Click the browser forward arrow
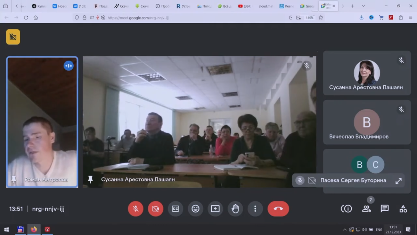This screenshot has width=417, height=235. click(x=16, y=18)
